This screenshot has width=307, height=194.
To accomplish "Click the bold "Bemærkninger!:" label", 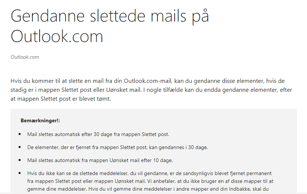I will 40,120.
